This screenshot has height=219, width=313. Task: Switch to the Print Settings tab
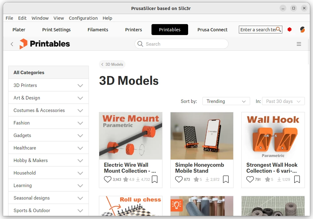pos(56,29)
